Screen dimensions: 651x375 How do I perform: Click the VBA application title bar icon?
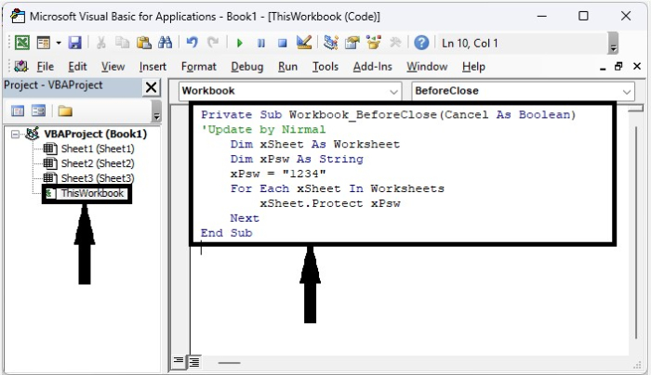18,16
